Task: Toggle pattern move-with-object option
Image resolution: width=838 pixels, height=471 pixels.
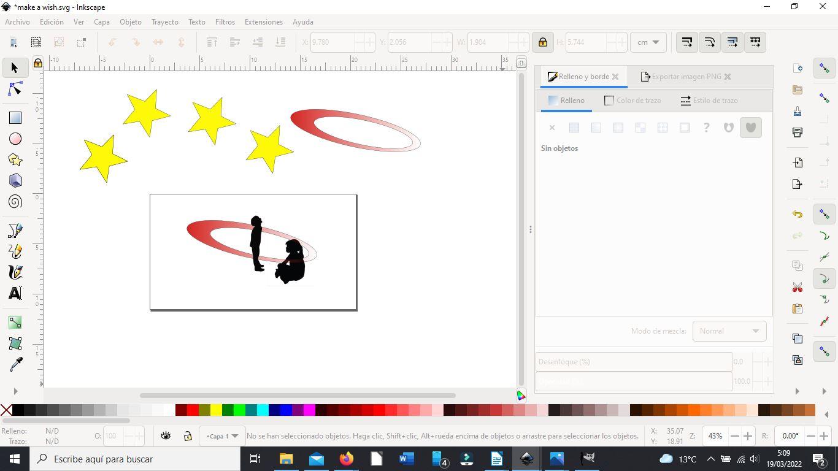Action: [755, 42]
